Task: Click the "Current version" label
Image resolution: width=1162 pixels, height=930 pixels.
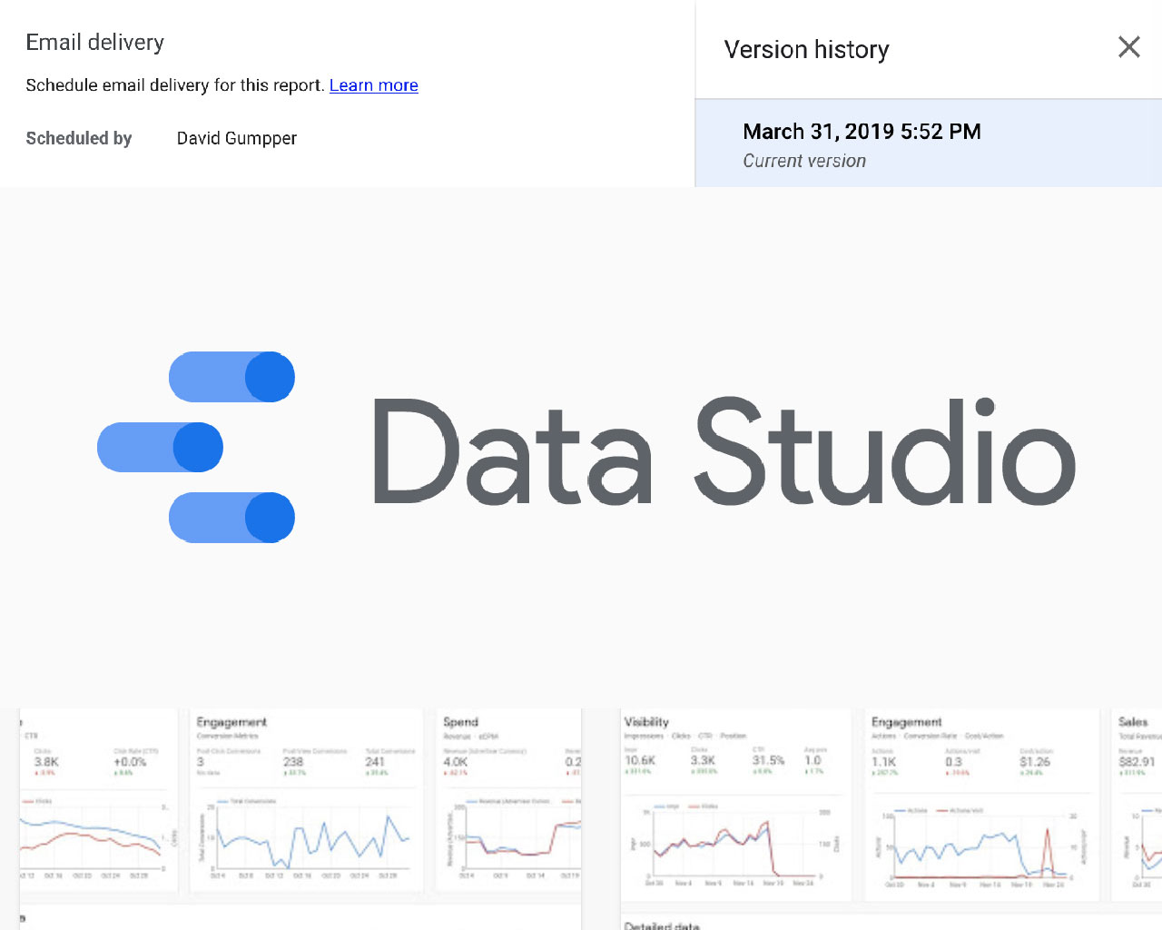Action: [x=804, y=161]
